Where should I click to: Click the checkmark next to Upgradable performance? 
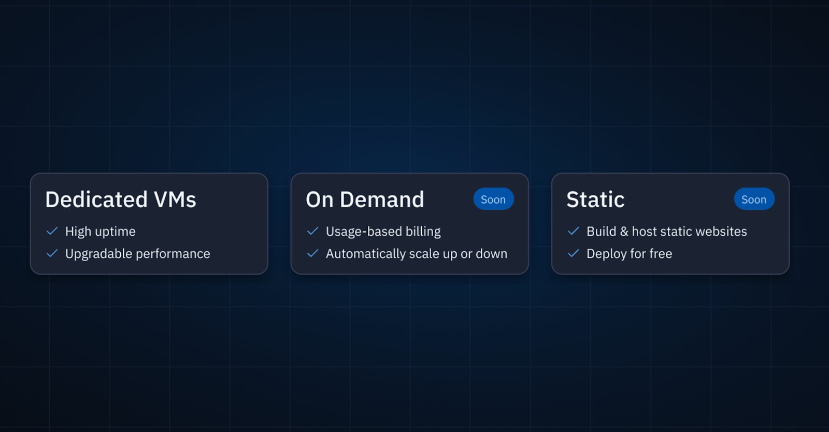coord(52,253)
